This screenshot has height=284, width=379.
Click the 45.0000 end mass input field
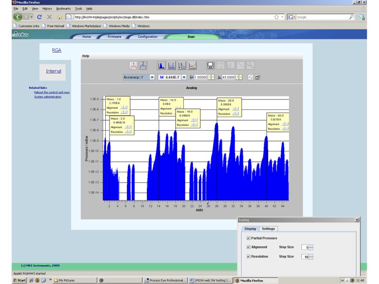click(x=229, y=77)
